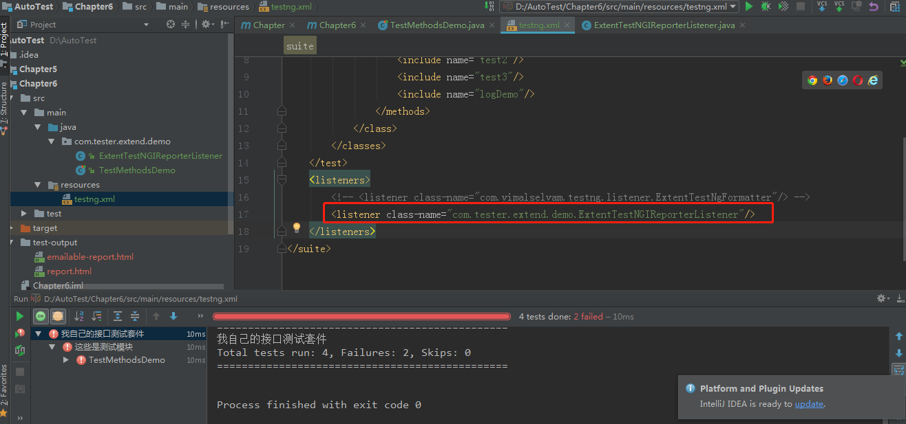Screen dimensions: 906x424
Task: Run with coverage from top toolbar
Action: point(783,6)
